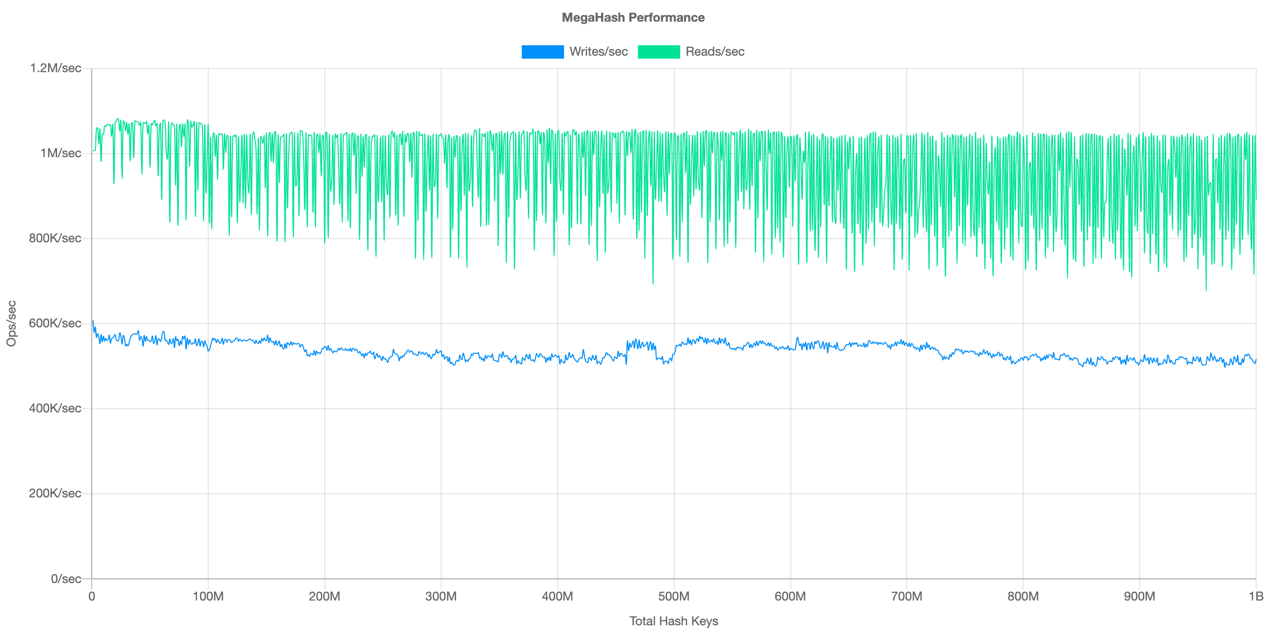Click the Total Hash Keys axis title
This screenshot has height=633, width=1267.
point(674,621)
